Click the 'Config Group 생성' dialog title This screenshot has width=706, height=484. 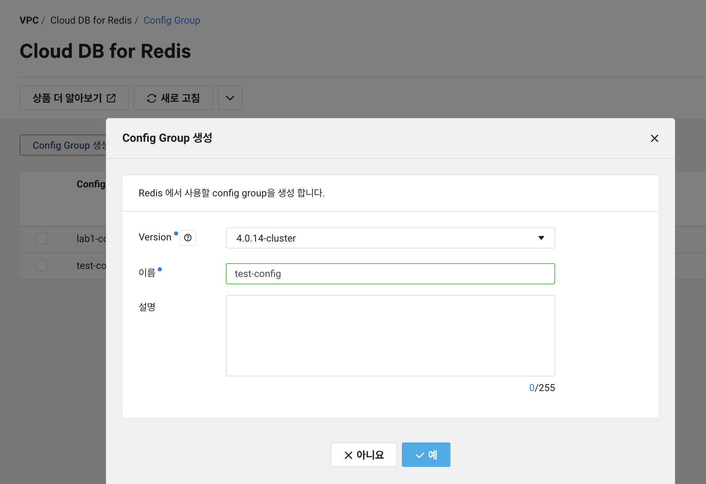pyautogui.click(x=167, y=138)
